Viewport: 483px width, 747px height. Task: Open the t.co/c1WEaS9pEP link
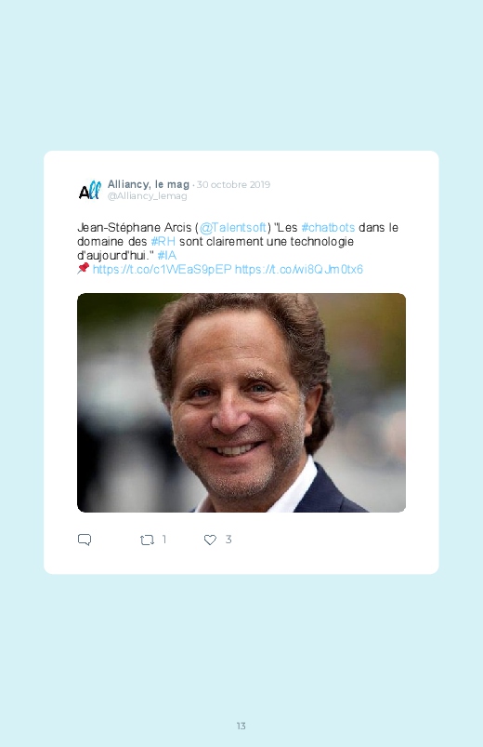162,269
